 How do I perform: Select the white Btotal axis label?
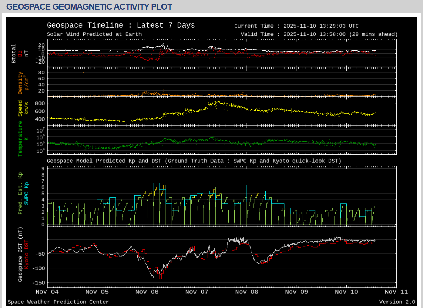(x=14, y=54)
